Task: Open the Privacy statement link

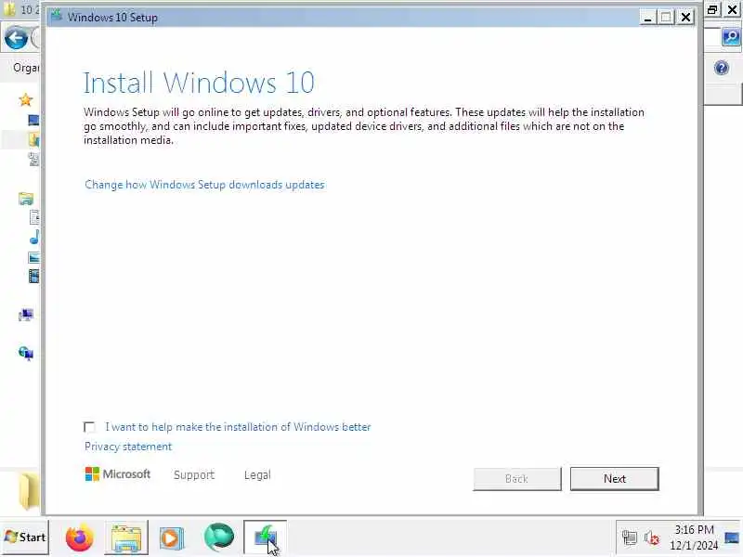Action: (128, 447)
